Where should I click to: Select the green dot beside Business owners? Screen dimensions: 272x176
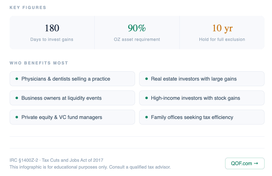point(17,98)
